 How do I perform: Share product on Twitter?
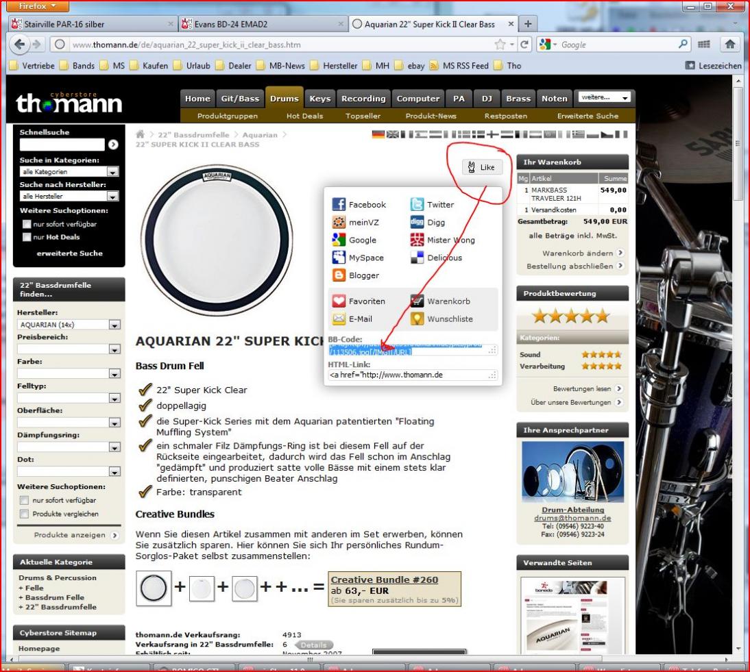click(x=432, y=205)
